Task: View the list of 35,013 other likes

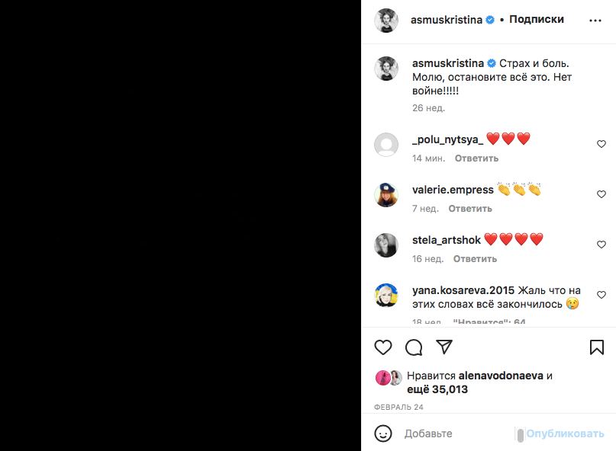Action: coord(437,389)
